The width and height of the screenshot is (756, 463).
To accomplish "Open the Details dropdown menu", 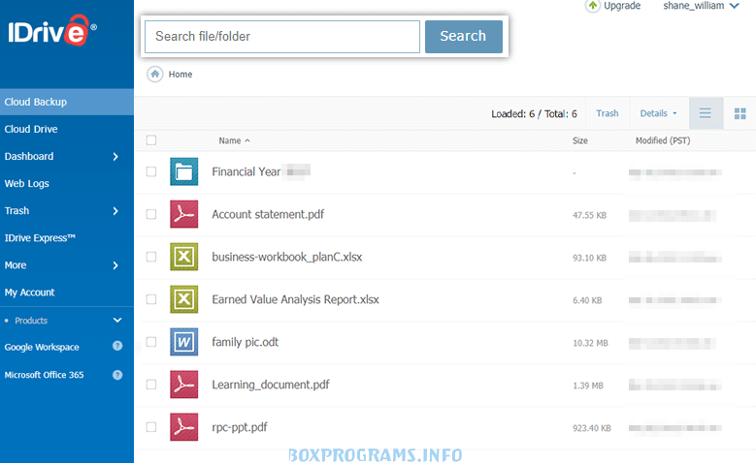I will tap(659, 113).
